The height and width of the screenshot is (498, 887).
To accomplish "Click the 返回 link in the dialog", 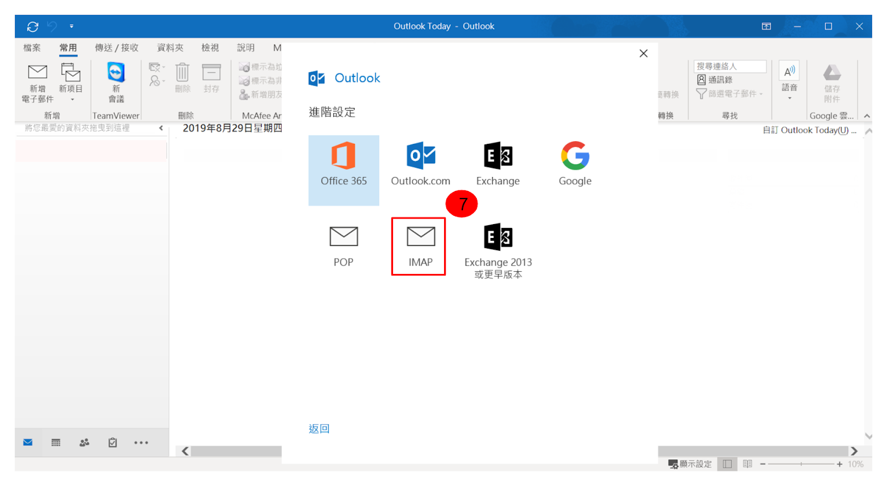I will (319, 429).
